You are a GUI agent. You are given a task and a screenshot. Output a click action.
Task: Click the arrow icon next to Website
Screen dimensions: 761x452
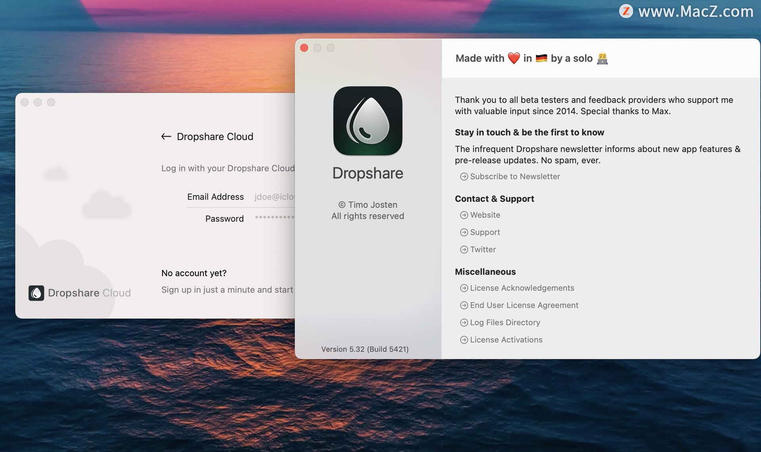[x=464, y=215]
